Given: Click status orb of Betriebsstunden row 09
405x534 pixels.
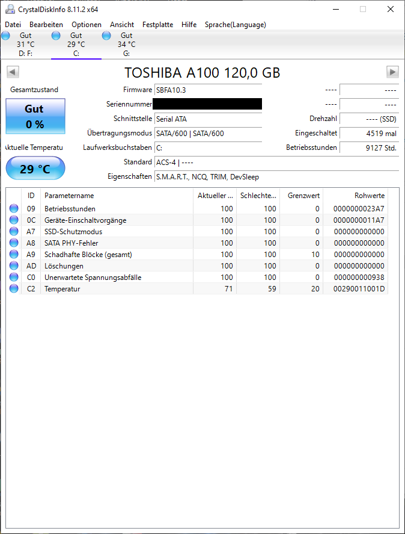Looking at the screenshot, I should (14, 208).
